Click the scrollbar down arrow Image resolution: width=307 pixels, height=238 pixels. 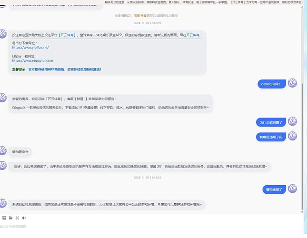tap(302, 212)
